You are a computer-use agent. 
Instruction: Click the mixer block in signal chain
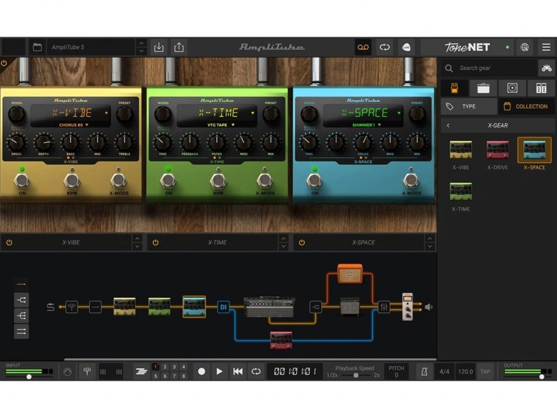point(383,307)
